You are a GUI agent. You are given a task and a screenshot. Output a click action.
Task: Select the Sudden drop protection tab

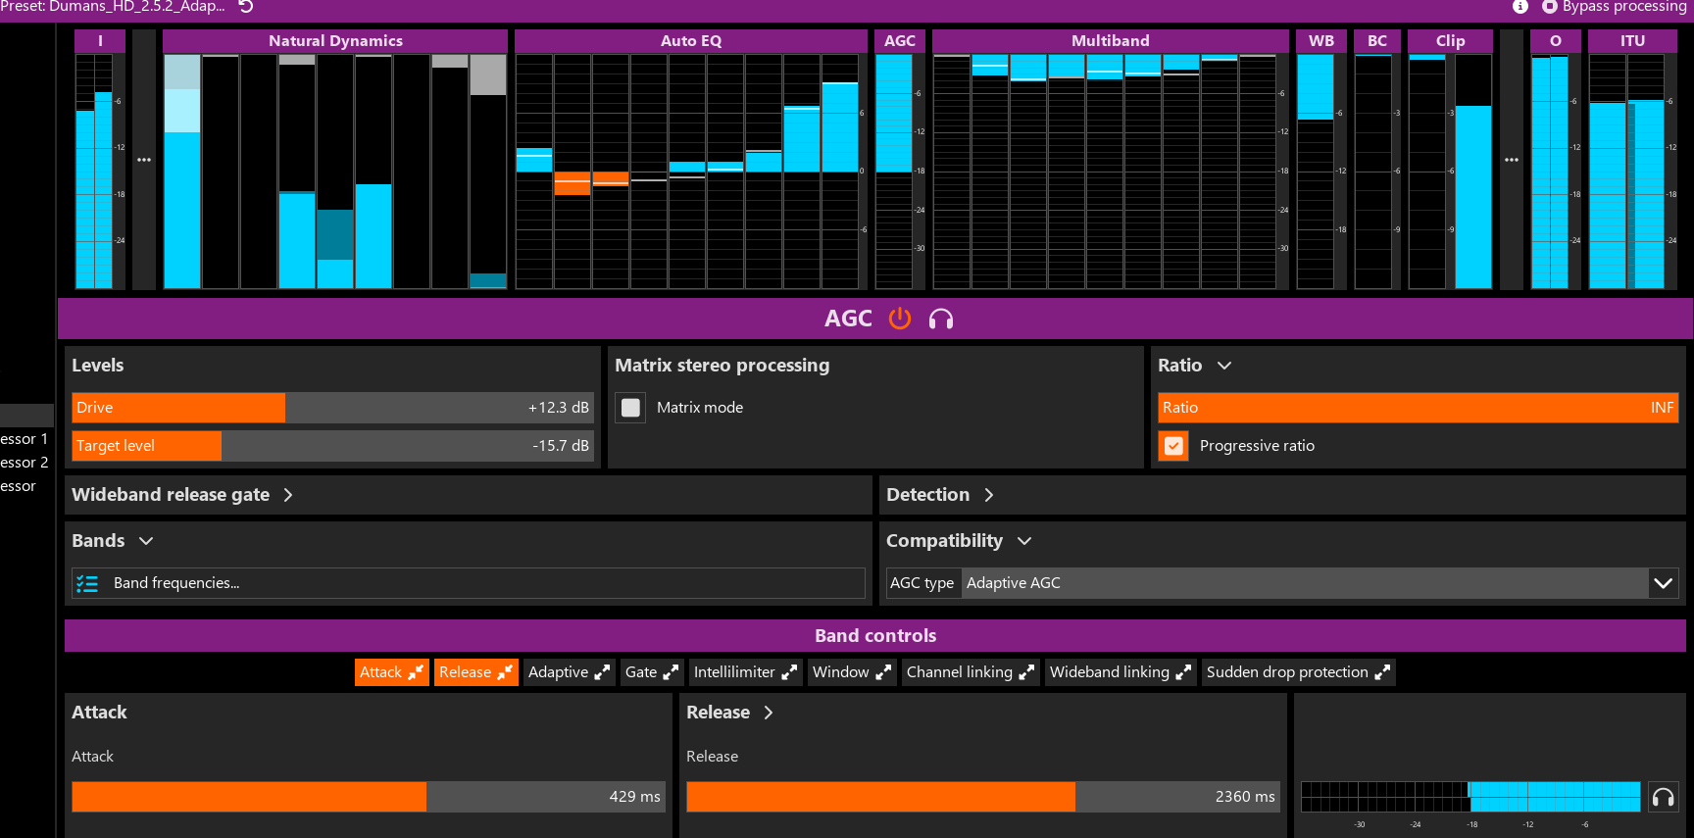click(1298, 672)
